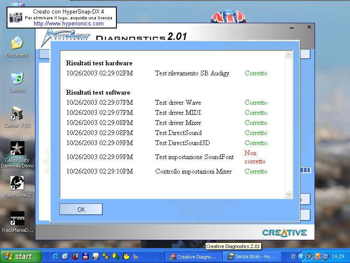Click the red ball 6 quick launch icon
The image size is (350, 263).
tap(75, 256)
